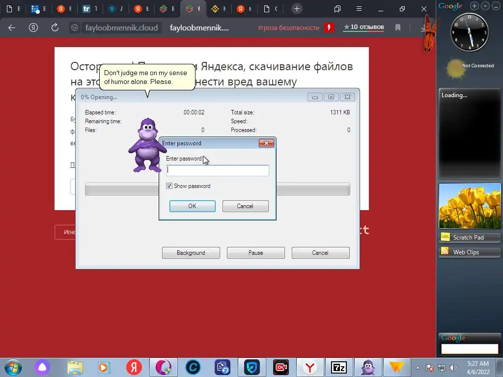Click inside the Enter password text field
The height and width of the screenshot is (377, 503).
click(218, 170)
